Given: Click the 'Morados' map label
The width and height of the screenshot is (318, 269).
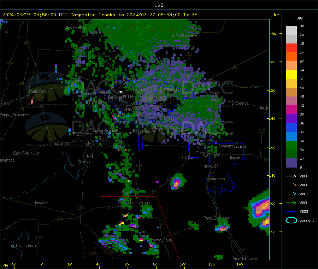Looking at the screenshot, I should 41,203.
